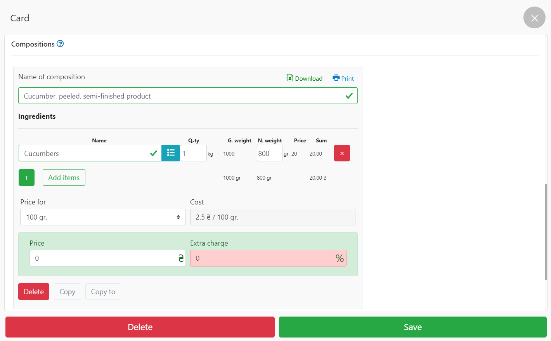Viewport: 551px width, 341px height.
Task: Click the Copy button
Action: tap(68, 292)
